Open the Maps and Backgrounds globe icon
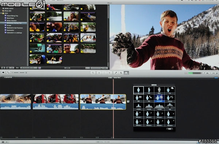This screenshot has width=219, height=144. [x=216, y=73]
